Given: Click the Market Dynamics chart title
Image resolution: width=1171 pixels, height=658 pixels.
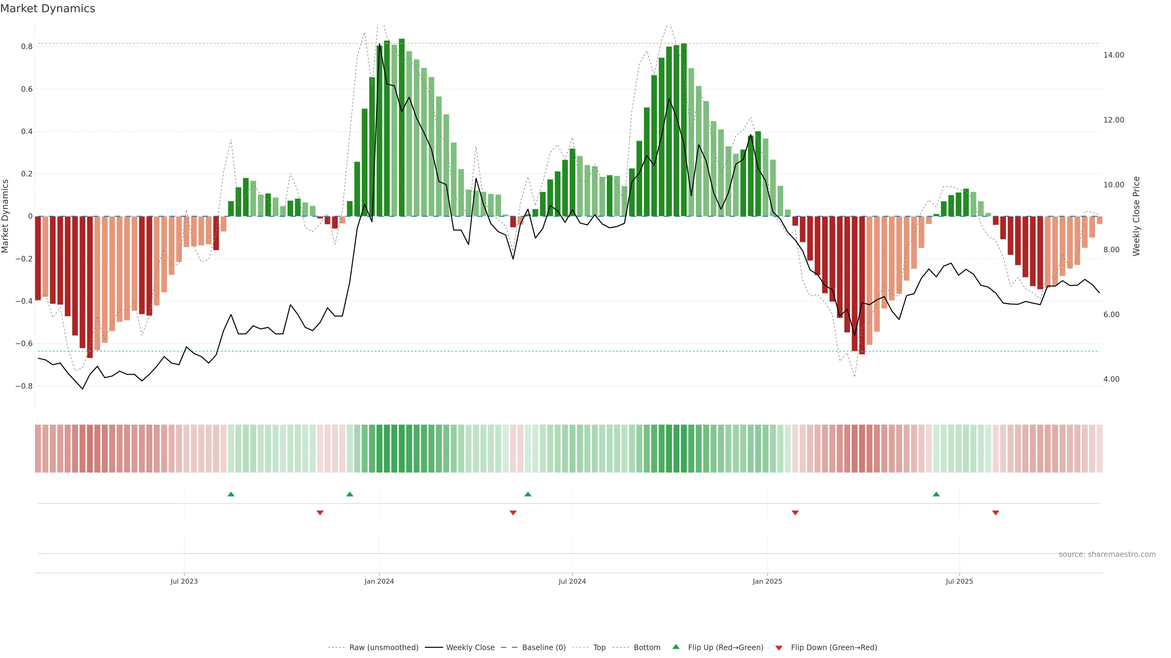Looking at the screenshot, I should coord(48,9).
